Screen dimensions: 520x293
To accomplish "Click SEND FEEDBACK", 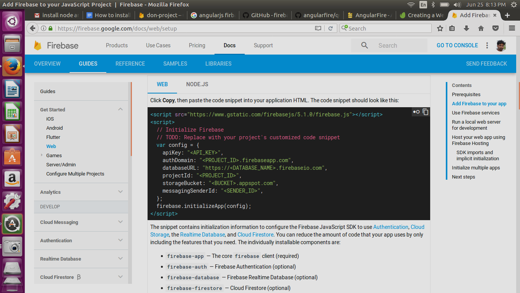I will 486,64.
